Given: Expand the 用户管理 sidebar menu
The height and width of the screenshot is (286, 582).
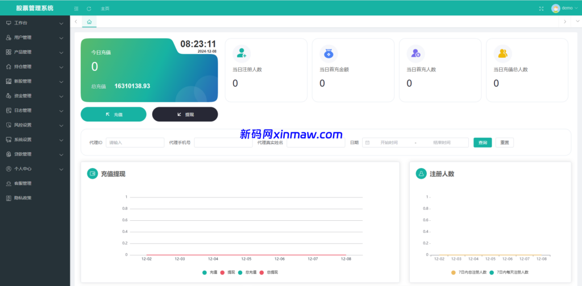Looking at the screenshot, I should coord(34,37).
